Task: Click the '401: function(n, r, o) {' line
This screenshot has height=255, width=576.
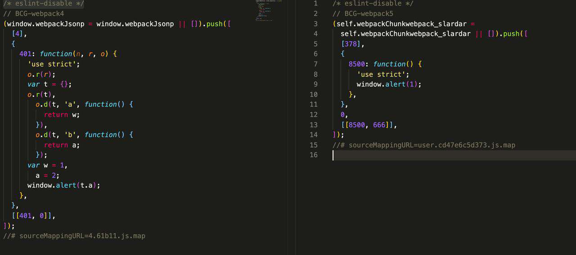Action: pyautogui.click(x=68, y=54)
